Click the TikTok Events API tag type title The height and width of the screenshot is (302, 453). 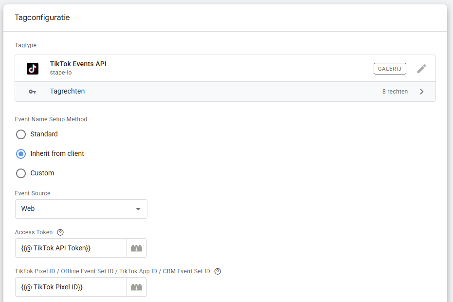click(x=78, y=64)
